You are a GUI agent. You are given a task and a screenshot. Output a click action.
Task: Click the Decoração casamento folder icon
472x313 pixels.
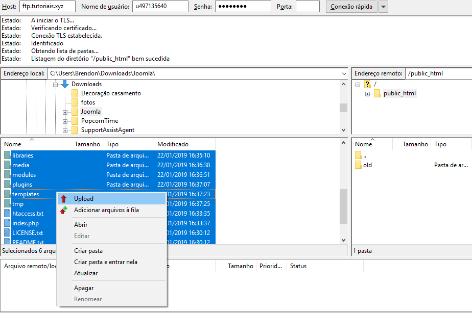75,93
